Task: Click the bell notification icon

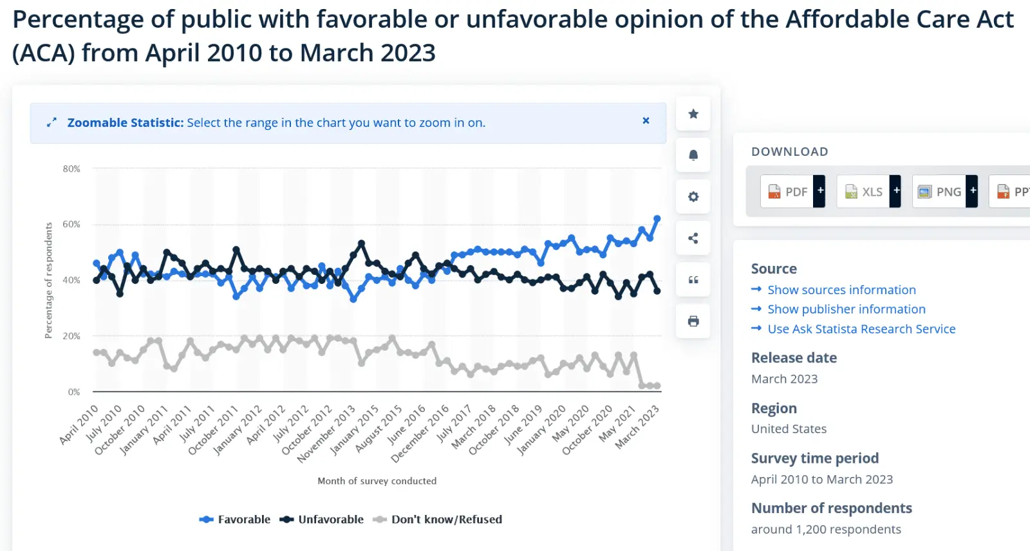Action: tap(693, 155)
